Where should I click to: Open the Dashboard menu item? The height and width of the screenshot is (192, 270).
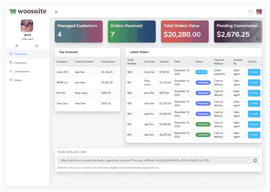(27, 54)
